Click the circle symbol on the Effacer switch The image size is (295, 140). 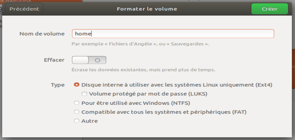97,60
